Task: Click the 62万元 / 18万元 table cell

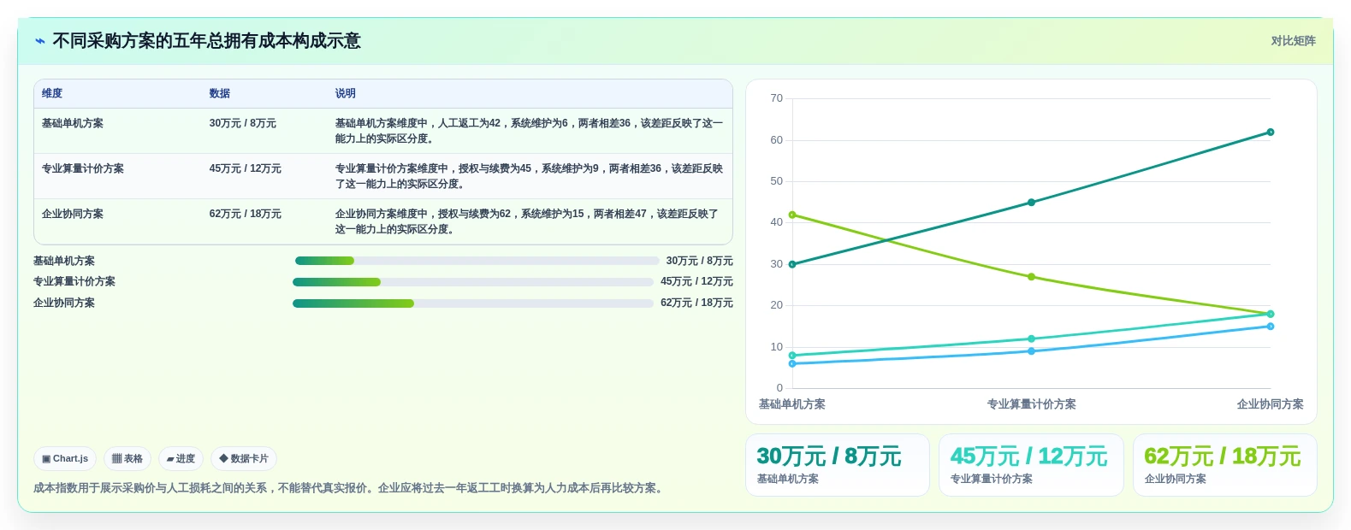Action: tap(246, 214)
